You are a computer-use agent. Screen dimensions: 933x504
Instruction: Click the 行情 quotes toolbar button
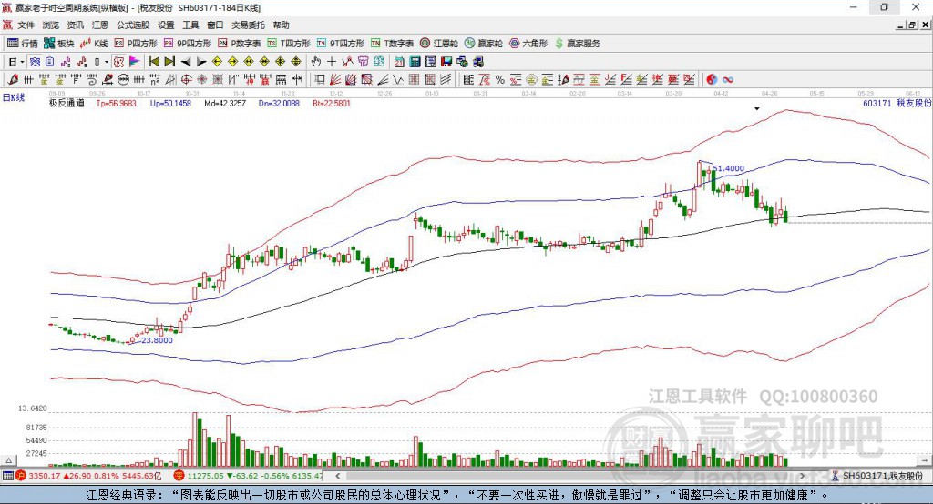[x=23, y=44]
